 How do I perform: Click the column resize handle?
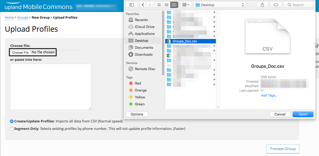[218, 107]
